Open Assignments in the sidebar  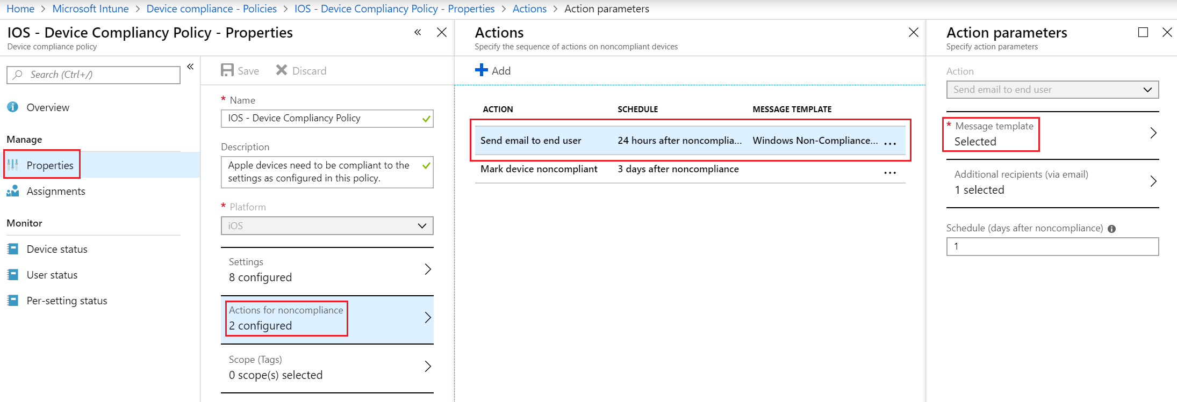click(55, 192)
